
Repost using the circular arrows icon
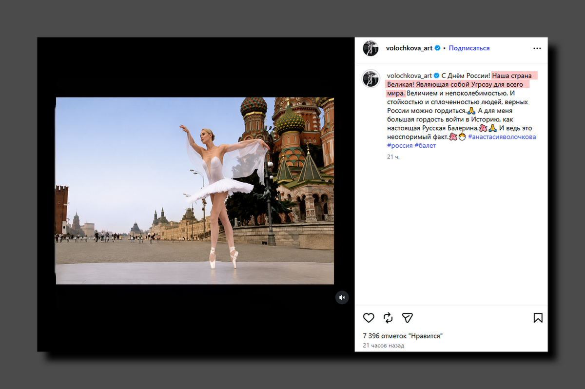(x=388, y=318)
